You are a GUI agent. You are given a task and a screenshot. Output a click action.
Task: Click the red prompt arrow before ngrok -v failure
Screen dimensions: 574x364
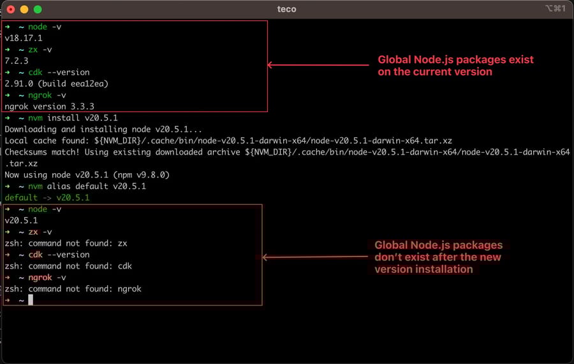click(7, 277)
